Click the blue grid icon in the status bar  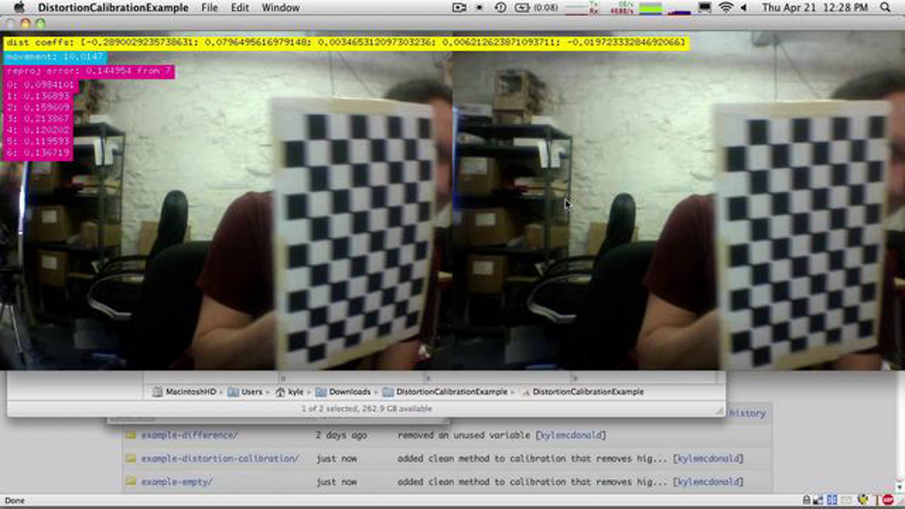832,500
